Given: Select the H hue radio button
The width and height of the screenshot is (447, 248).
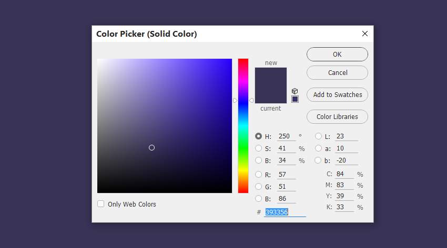Looking at the screenshot, I should click(258, 136).
